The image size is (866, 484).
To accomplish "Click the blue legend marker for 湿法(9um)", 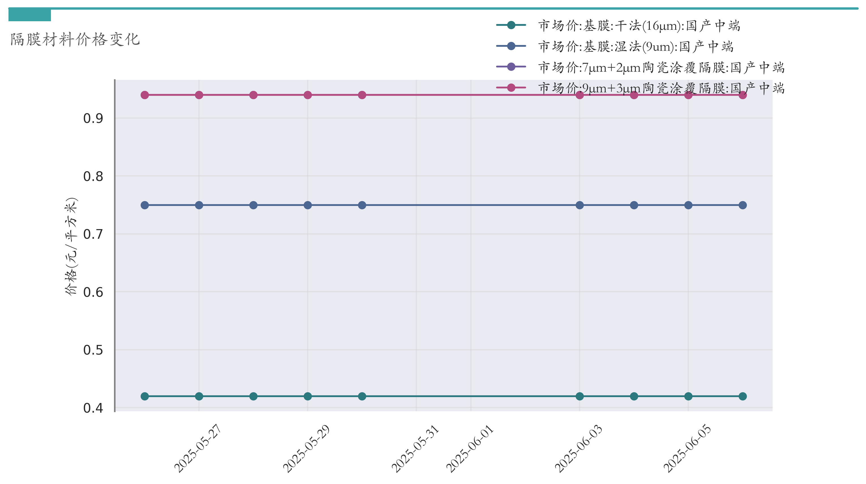I will [x=511, y=46].
